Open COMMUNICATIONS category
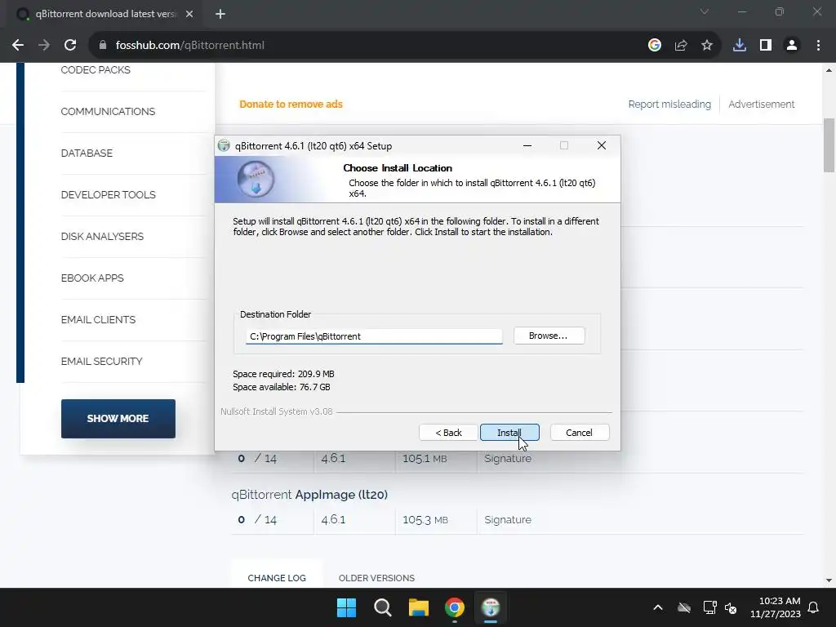Viewport: 836px width, 627px height. click(108, 111)
